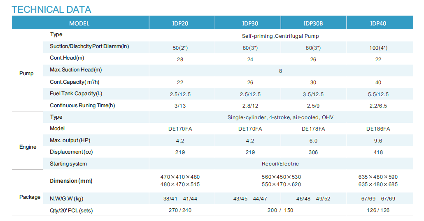Select the IDP30B column header
This screenshot has width=424, height=221.
313,23
